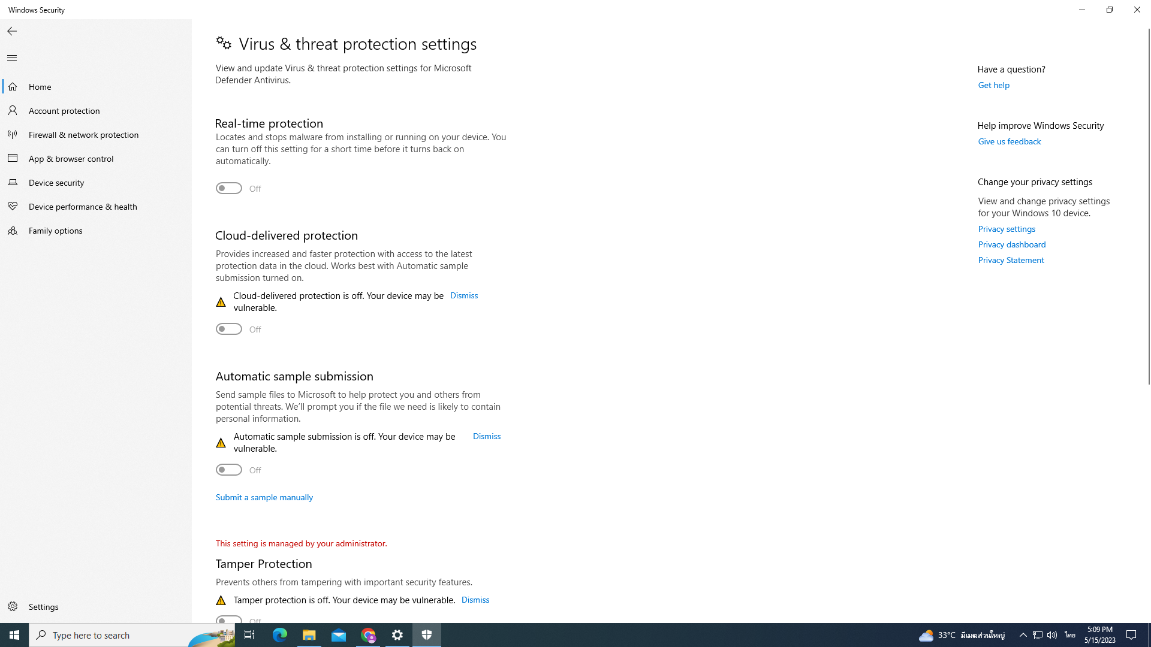This screenshot has height=647, width=1151.
Task: Toggle Automatic sample submission on
Action: [228, 469]
